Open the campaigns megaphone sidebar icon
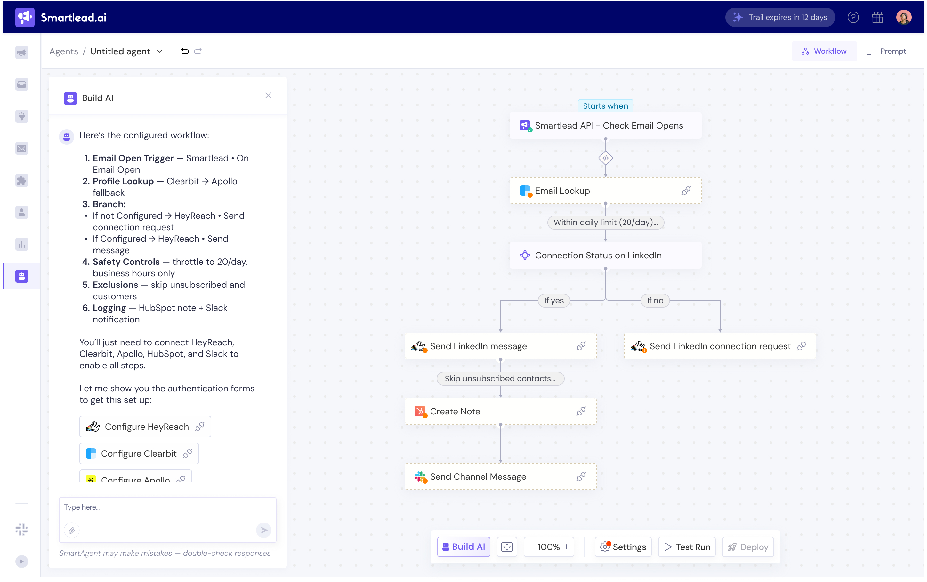The width and height of the screenshot is (927, 582). point(21,52)
